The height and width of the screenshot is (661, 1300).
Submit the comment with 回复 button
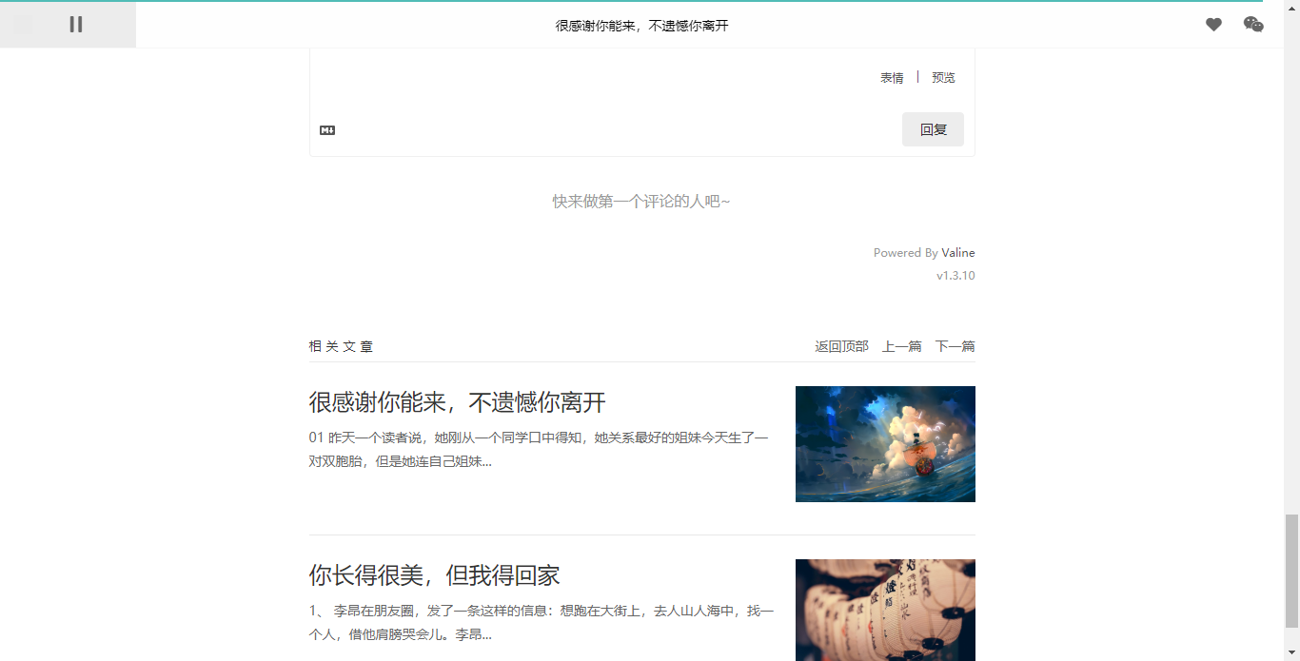[933, 129]
